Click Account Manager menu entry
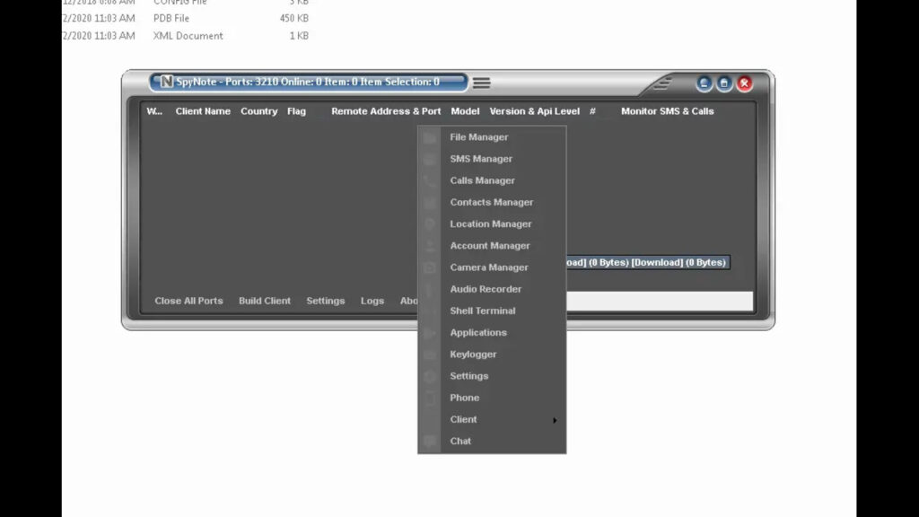The width and height of the screenshot is (919, 517). click(492, 246)
